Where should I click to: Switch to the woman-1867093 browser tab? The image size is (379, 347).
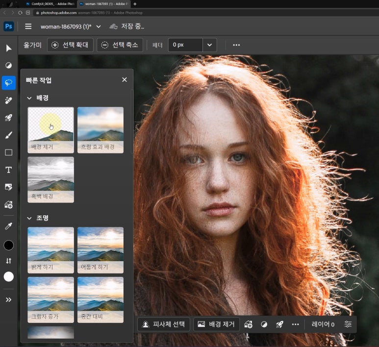(x=104, y=4)
